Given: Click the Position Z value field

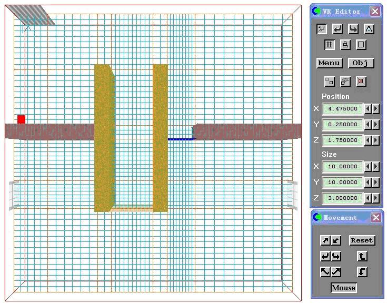Looking at the screenshot, I should (343, 140).
